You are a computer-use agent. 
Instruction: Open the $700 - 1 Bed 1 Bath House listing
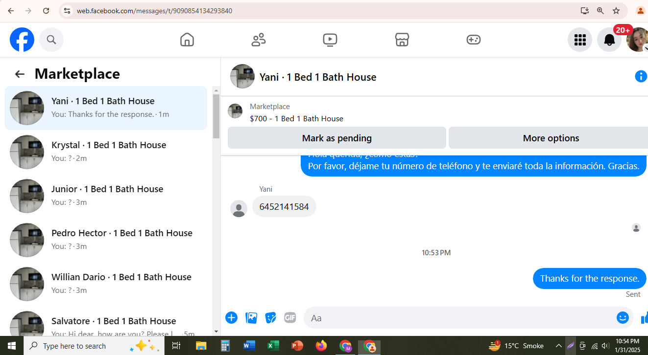[296, 118]
